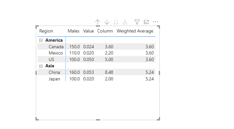The width and height of the screenshot is (234, 129).
Task: Sort by the Value column header
Action: coord(88,31)
